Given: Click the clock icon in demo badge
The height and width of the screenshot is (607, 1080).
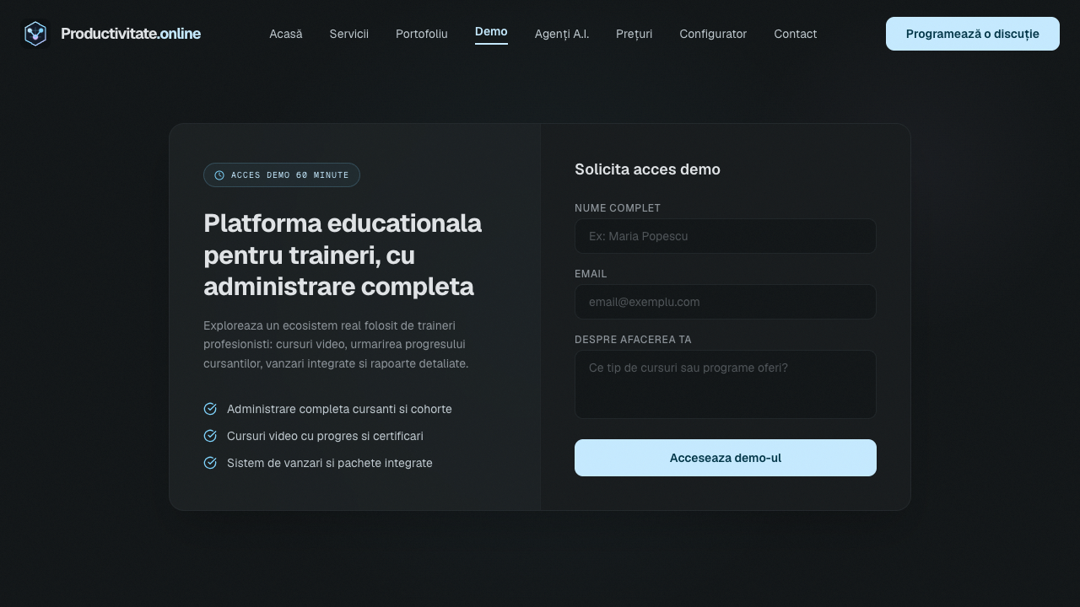Looking at the screenshot, I should (219, 175).
